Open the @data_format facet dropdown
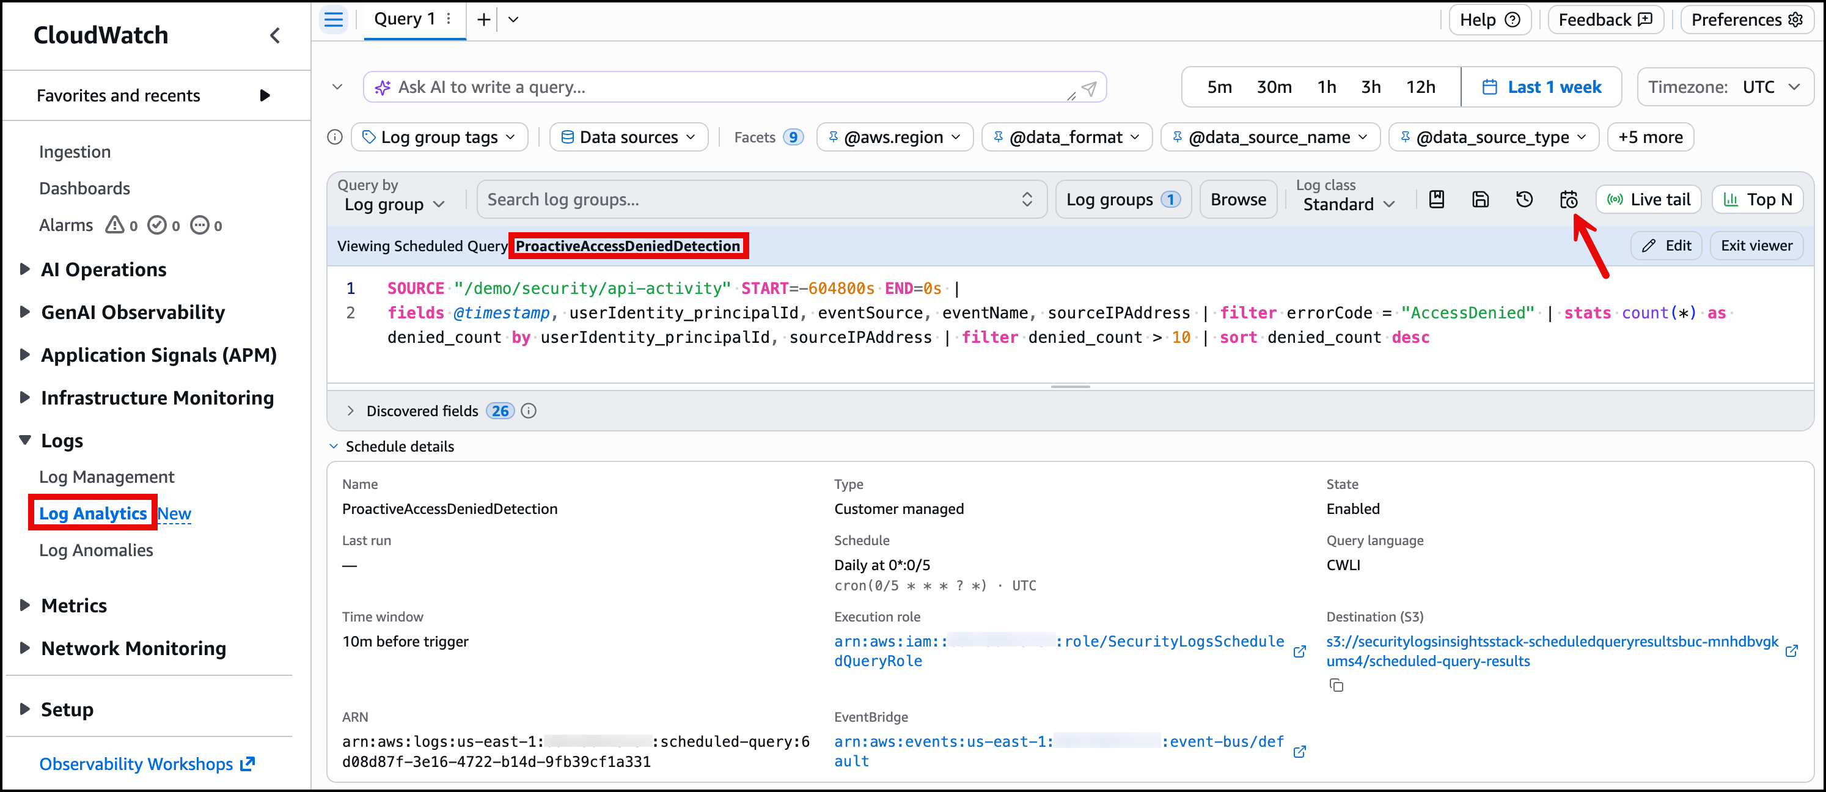1826x792 pixels. pyautogui.click(x=1067, y=137)
